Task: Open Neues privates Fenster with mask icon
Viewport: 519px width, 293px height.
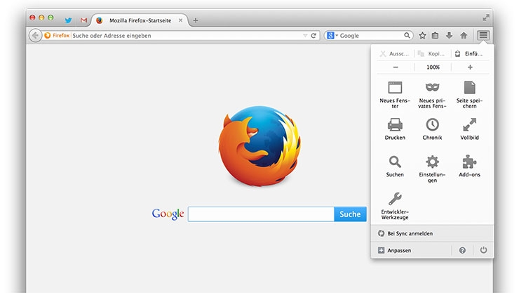Action: click(432, 94)
